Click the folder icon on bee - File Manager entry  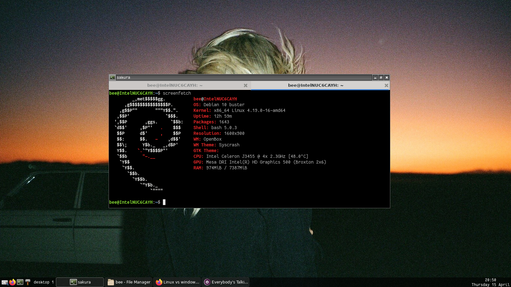[x=111, y=282]
